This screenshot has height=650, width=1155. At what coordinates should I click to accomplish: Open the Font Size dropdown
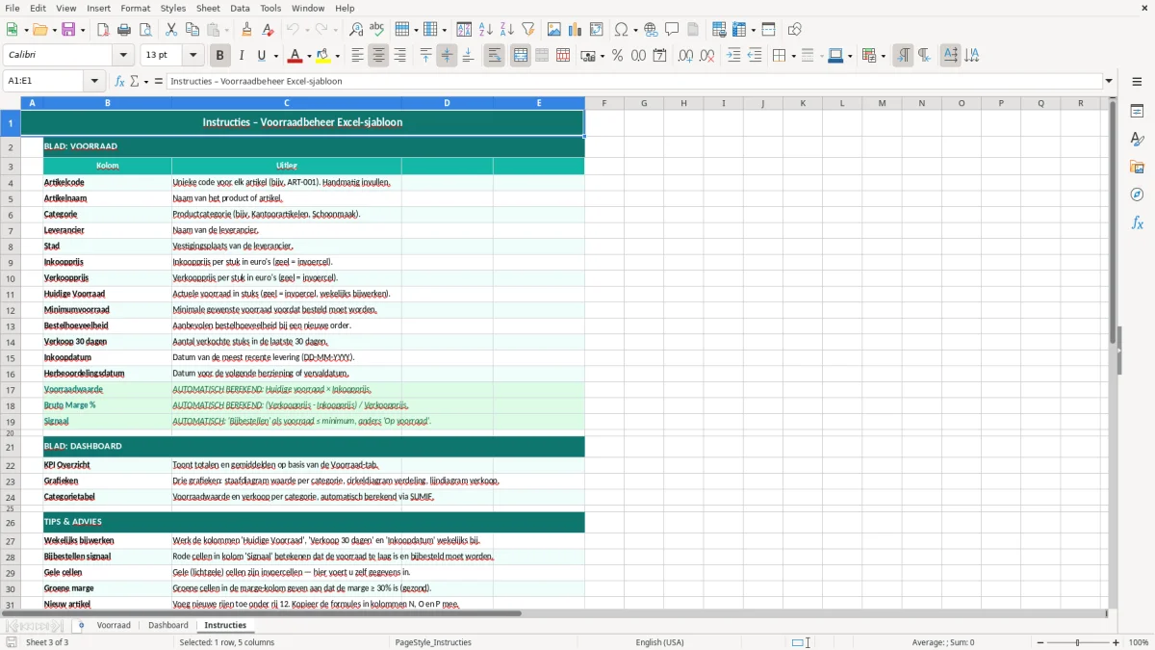pyautogui.click(x=192, y=56)
